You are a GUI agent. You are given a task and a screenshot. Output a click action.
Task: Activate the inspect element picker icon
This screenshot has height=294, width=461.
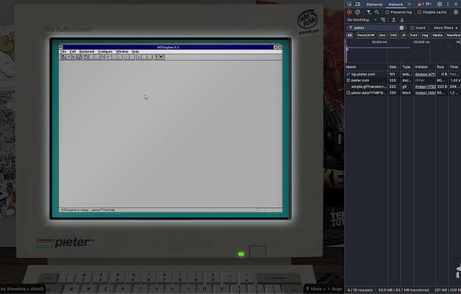pos(350,4)
